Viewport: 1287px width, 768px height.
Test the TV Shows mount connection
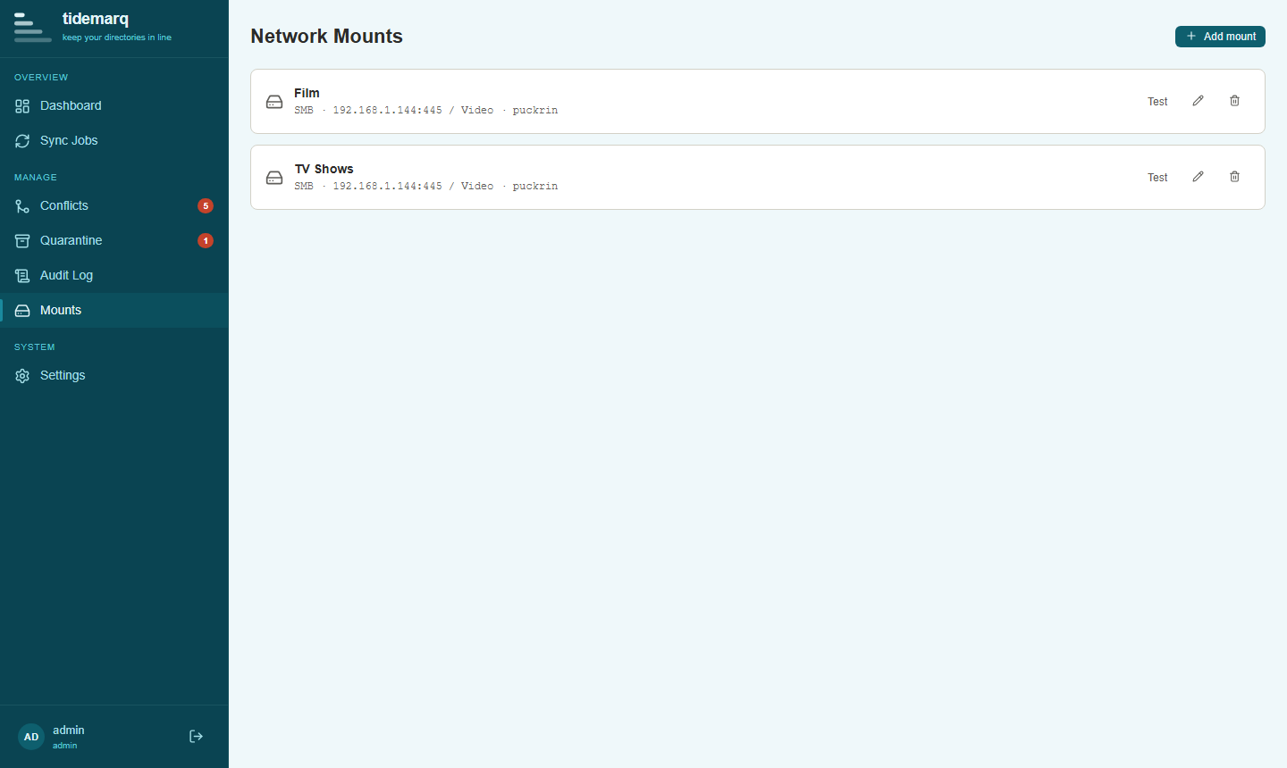coord(1157,178)
